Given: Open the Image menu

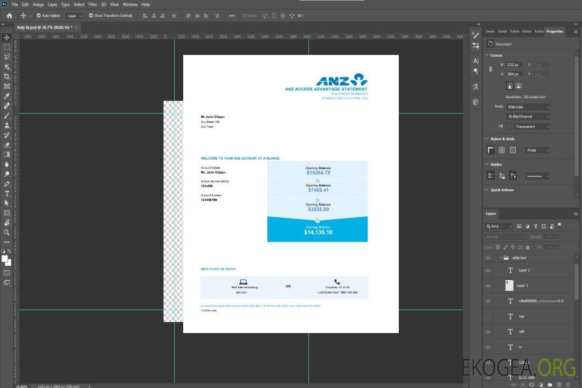Looking at the screenshot, I should pyautogui.click(x=38, y=4).
